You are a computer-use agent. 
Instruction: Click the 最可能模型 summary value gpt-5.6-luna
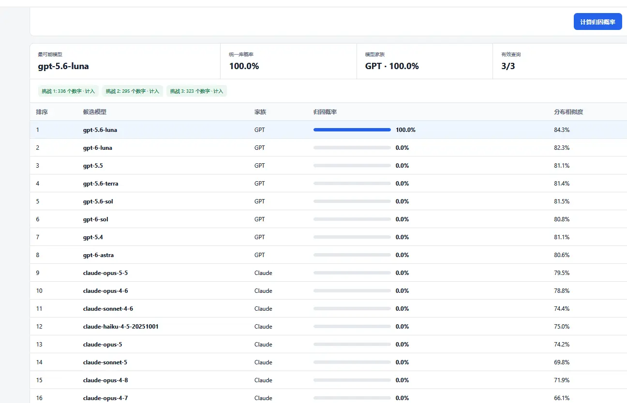63,66
